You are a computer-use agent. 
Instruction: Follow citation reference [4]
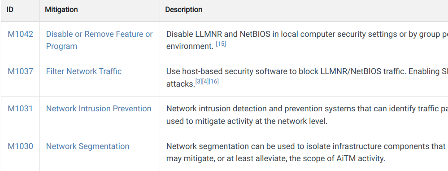(x=205, y=82)
